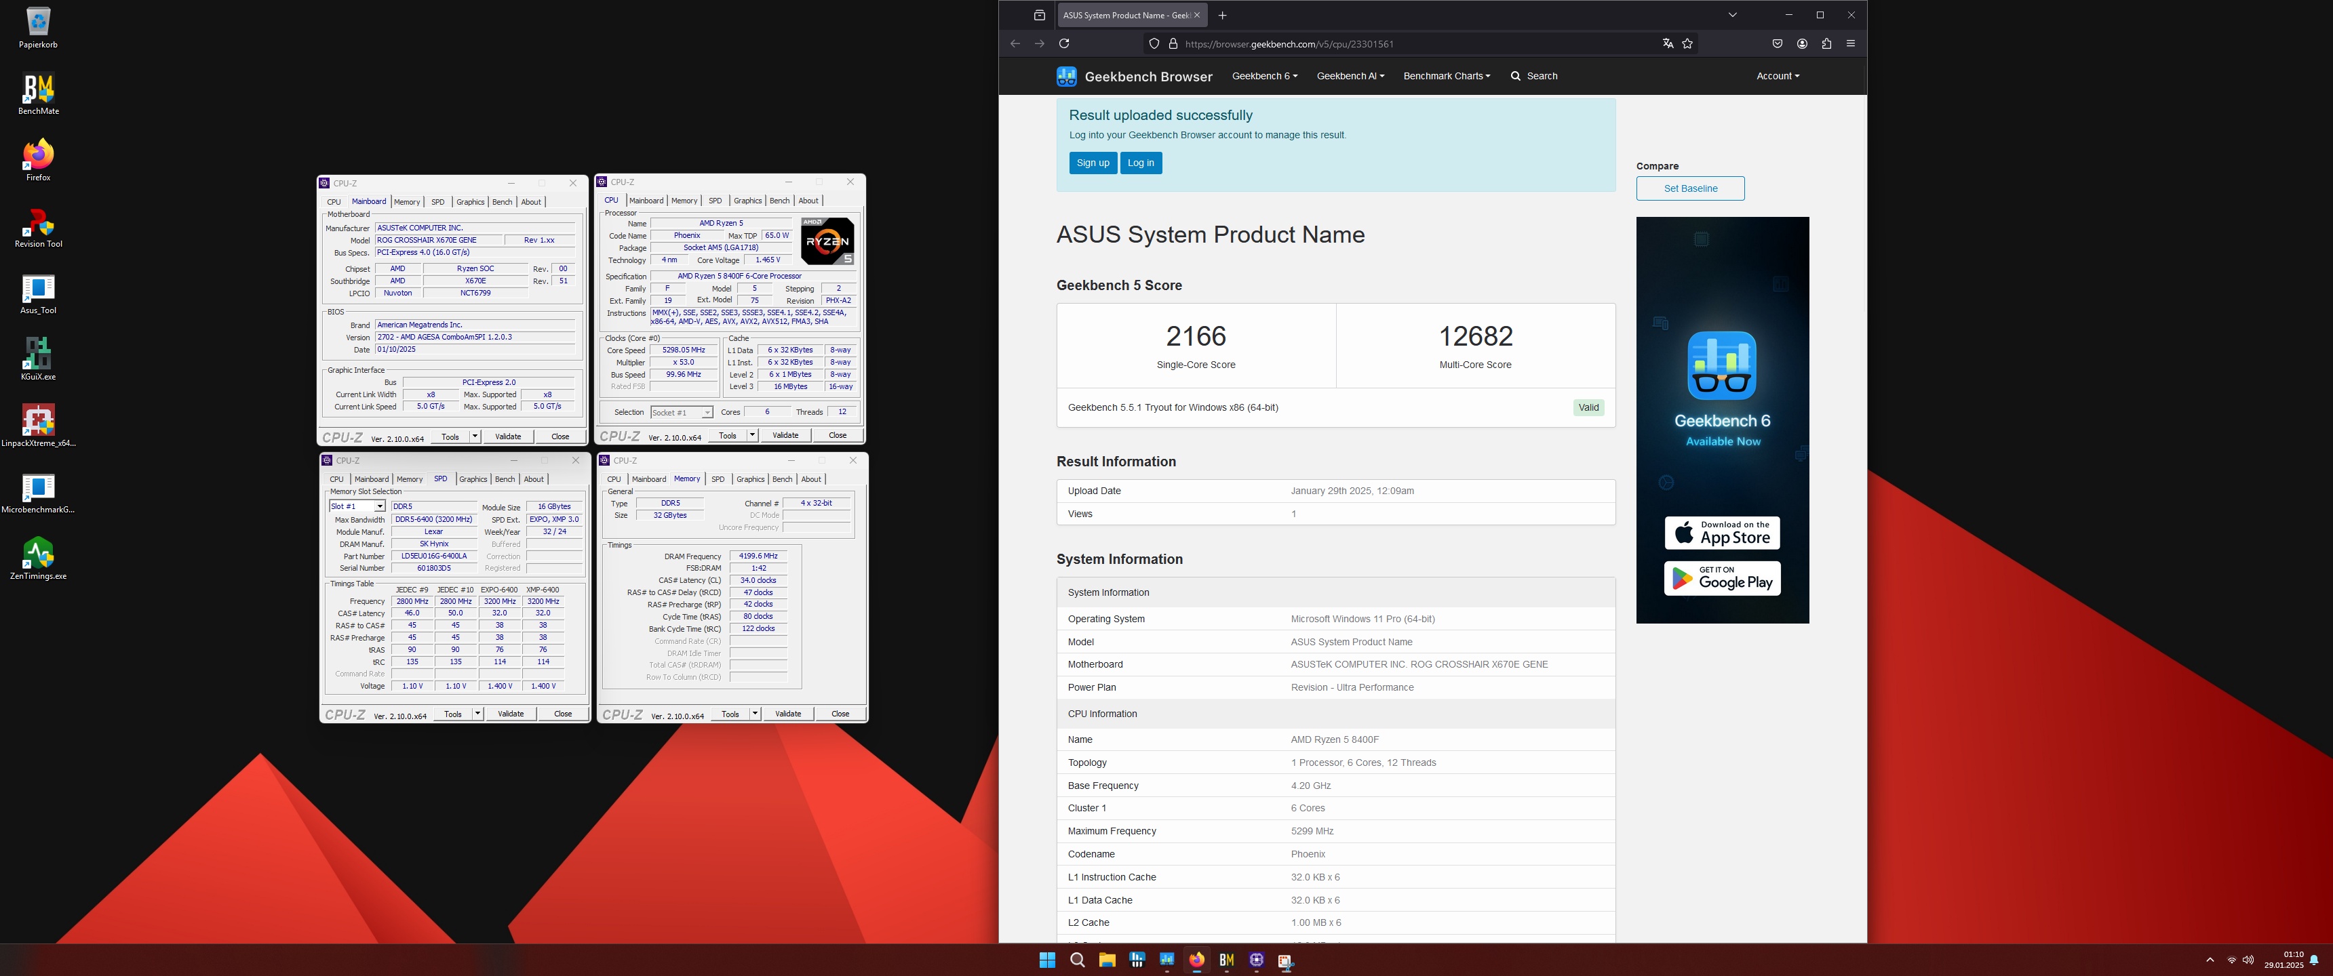Viewport: 2333px width, 976px height.
Task: Click Close button in CPU-Z SPD window
Action: coord(562,714)
